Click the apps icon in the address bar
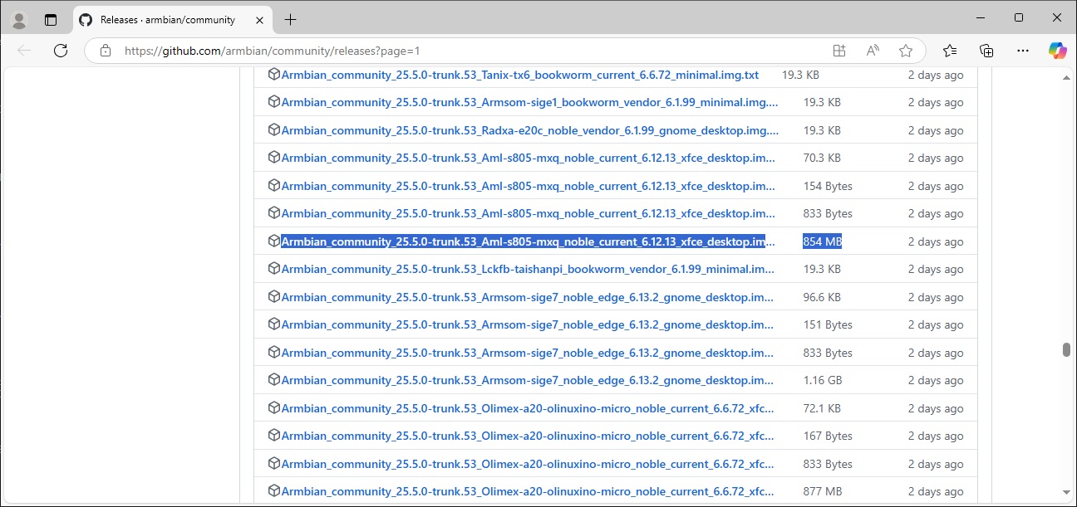1077x507 pixels. pyautogui.click(x=839, y=51)
